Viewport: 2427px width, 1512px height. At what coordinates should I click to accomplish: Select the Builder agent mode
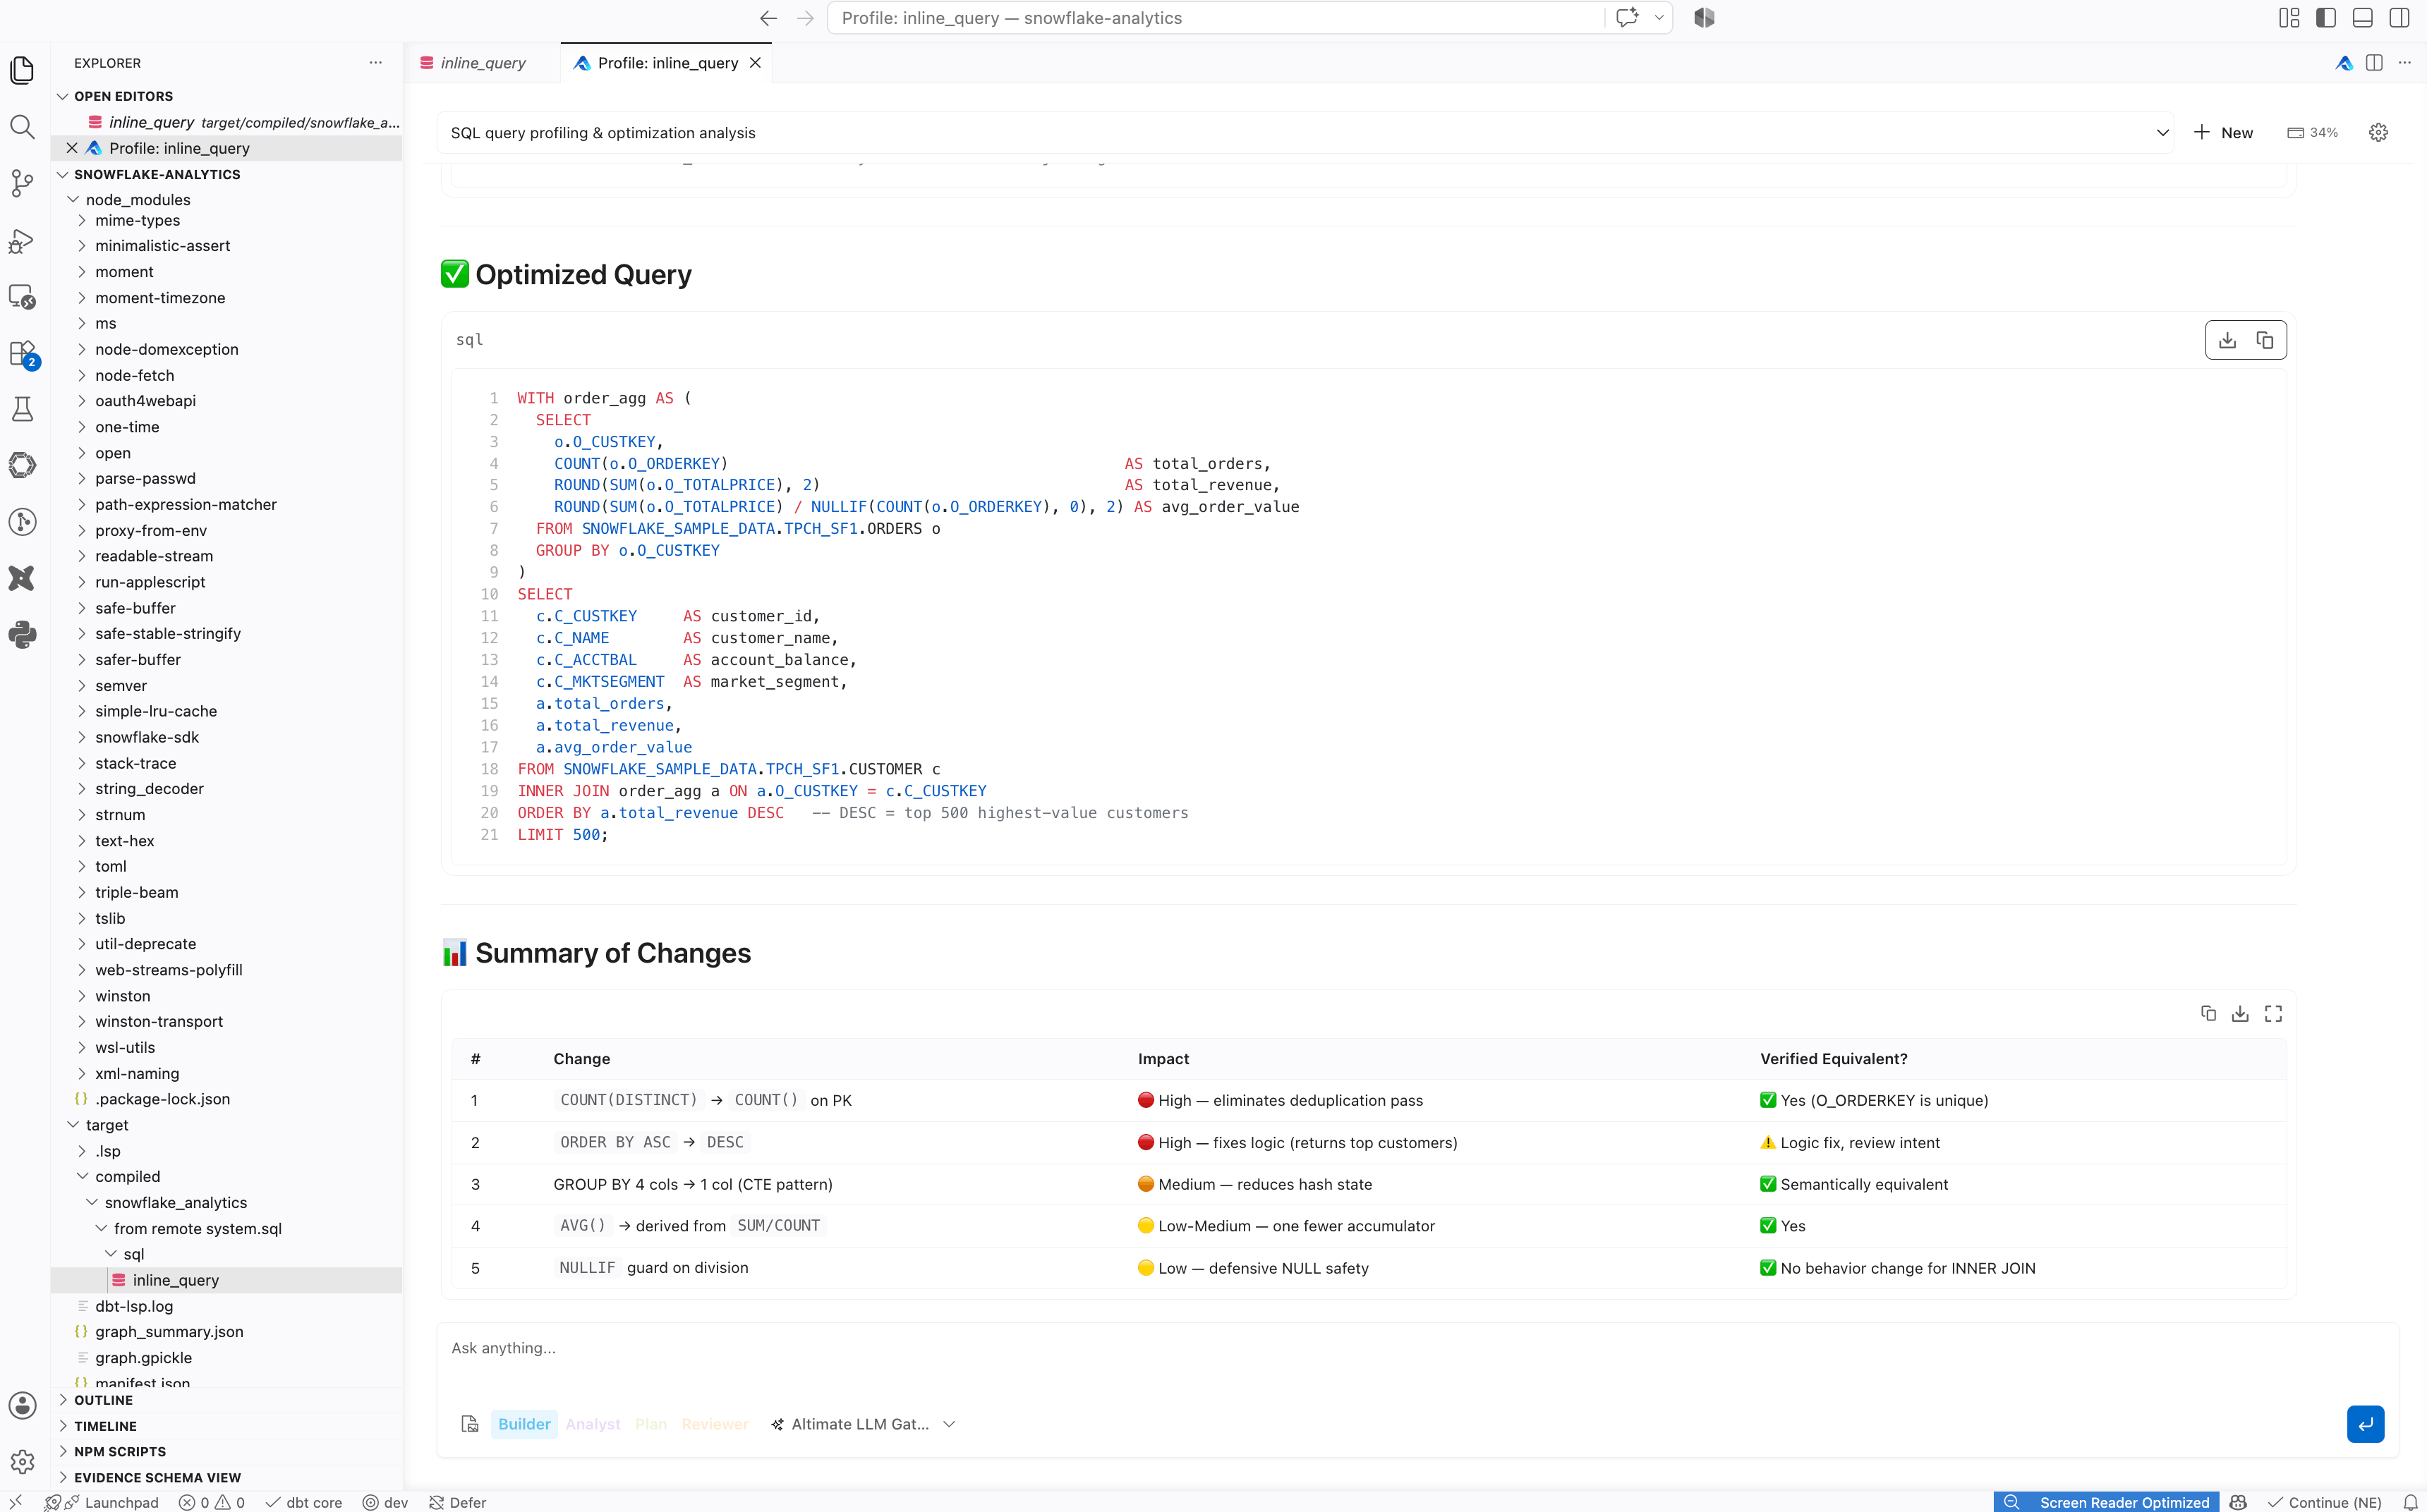[x=524, y=1424]
